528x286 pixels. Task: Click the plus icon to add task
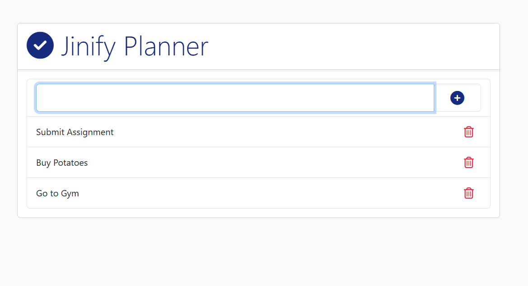pyautogui.click(x=457, y=98)
